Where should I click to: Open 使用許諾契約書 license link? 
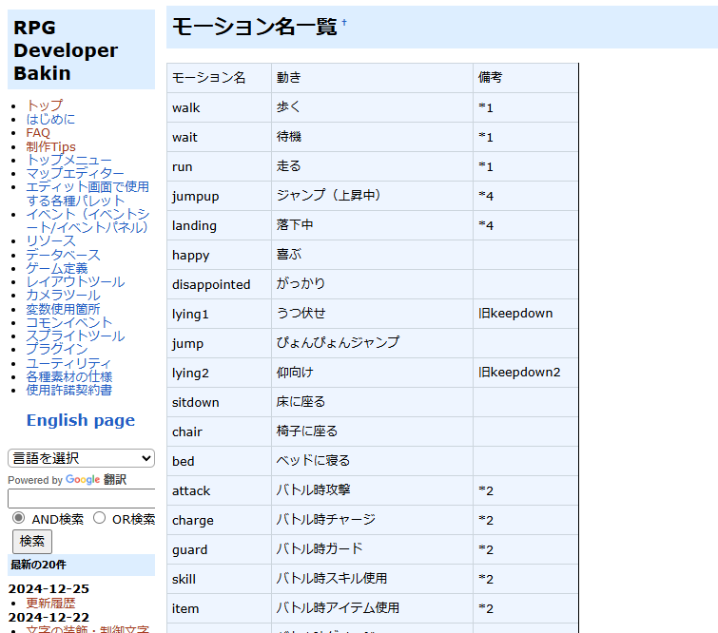(69, 390)
